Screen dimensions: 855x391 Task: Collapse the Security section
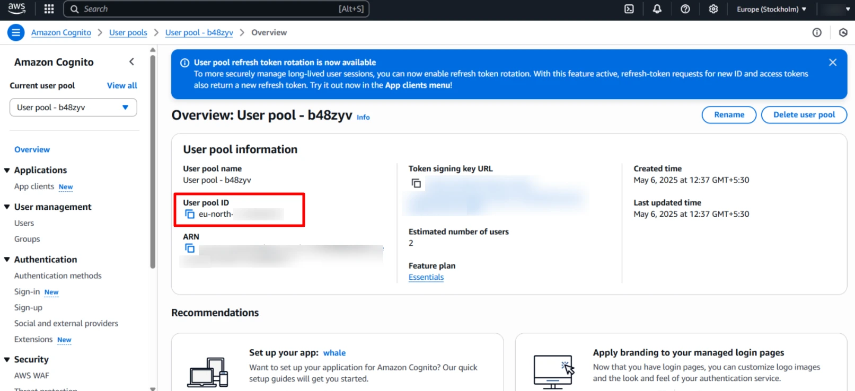7,359
